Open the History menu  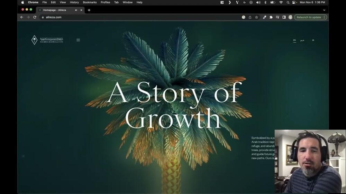(x=74, y=2)
